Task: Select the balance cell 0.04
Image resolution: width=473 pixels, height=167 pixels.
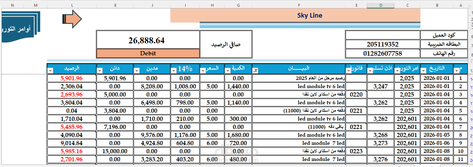Action: [72, 111]
